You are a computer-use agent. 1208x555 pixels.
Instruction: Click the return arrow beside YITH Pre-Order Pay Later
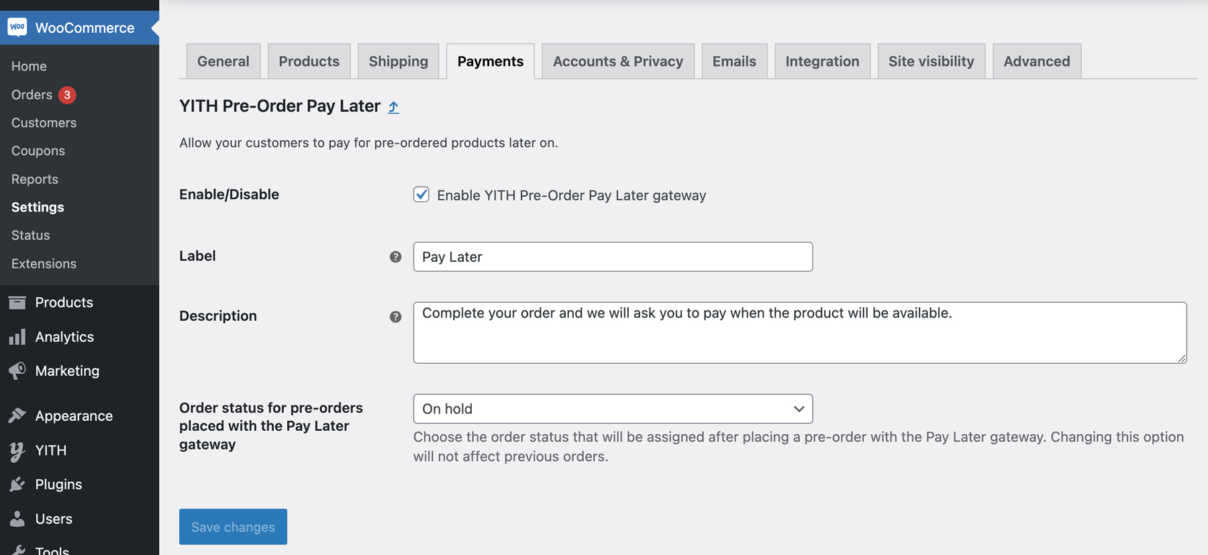point(393,107)
